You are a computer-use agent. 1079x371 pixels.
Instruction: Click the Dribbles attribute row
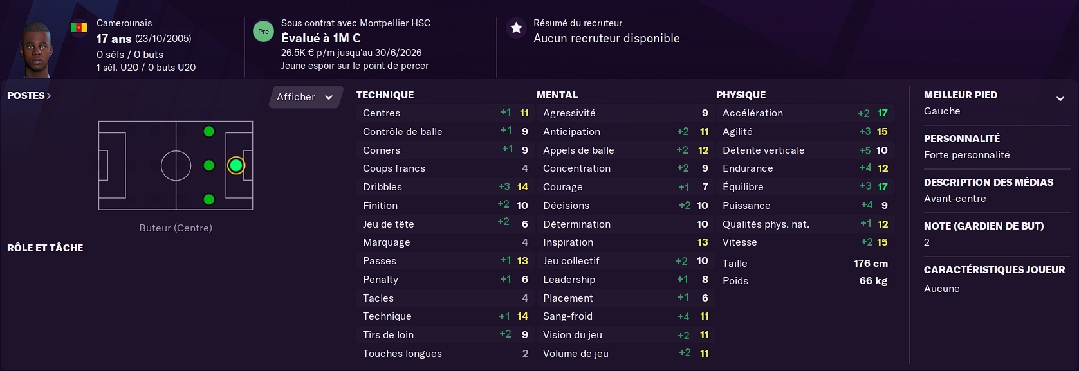click(445, 187)
